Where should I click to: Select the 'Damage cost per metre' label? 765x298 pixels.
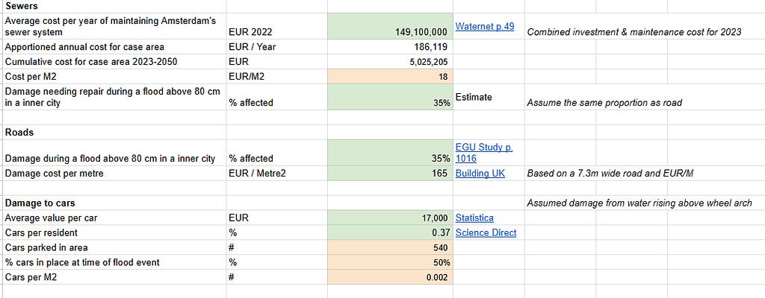coord(114,174)
